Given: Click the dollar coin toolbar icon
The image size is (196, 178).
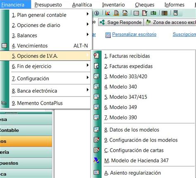Looking at the screenshot, I should [x=97, y=13].
